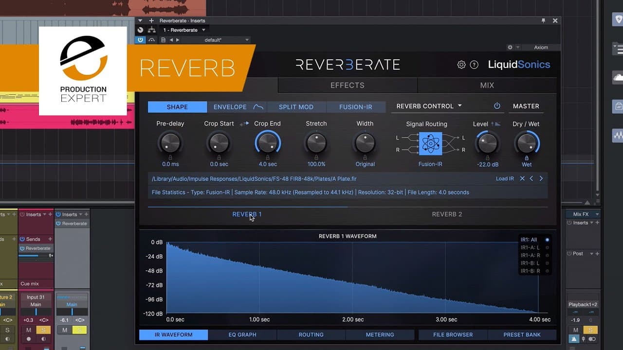623x350 pixels.
Task: Click the envelope curve shape icon
Action: coord(258,107)
